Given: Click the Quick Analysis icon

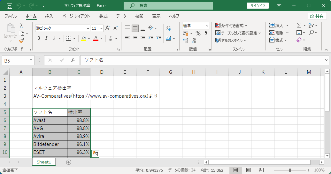Looking at the screenshot, I should [x=95, y=154].
